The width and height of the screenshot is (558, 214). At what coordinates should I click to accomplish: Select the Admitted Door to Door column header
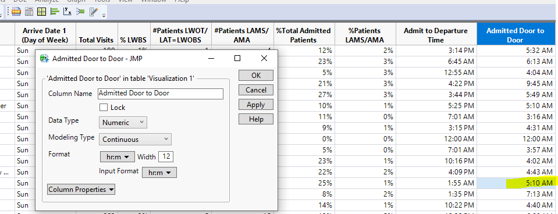point(516,35)
